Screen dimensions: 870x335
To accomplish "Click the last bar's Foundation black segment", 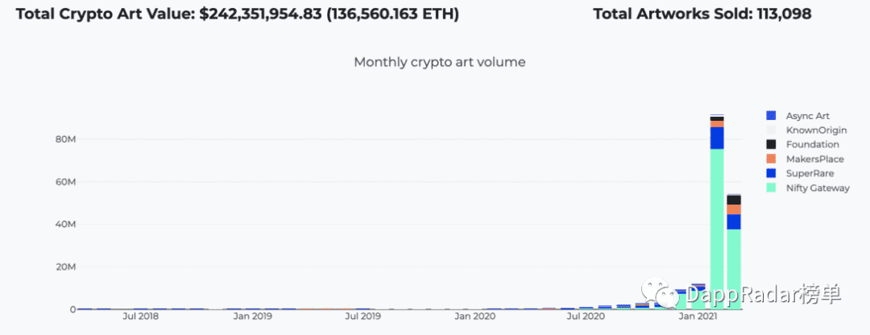I will coord(734,200).
